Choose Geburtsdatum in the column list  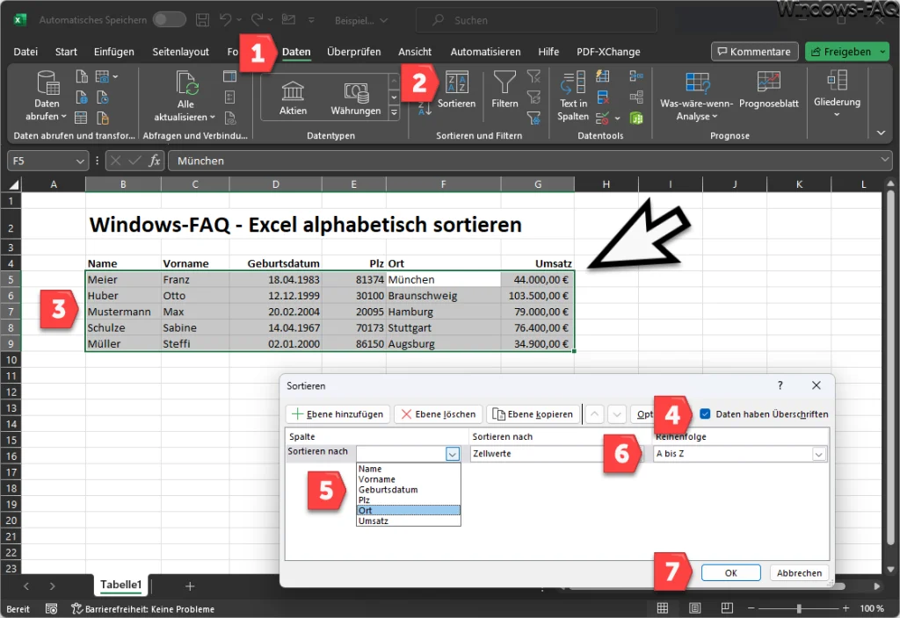408,490
